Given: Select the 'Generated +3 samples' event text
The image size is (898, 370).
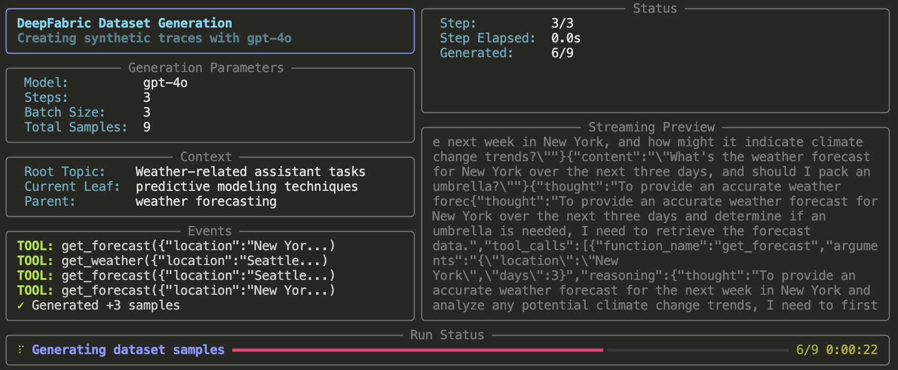Looking at the screenshot, I should (105, 305).
